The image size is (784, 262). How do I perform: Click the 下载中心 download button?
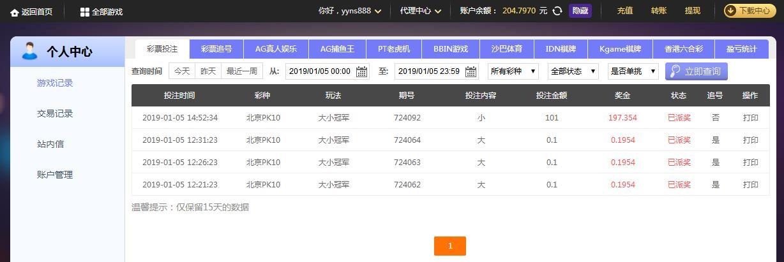(x=750, y=11)
